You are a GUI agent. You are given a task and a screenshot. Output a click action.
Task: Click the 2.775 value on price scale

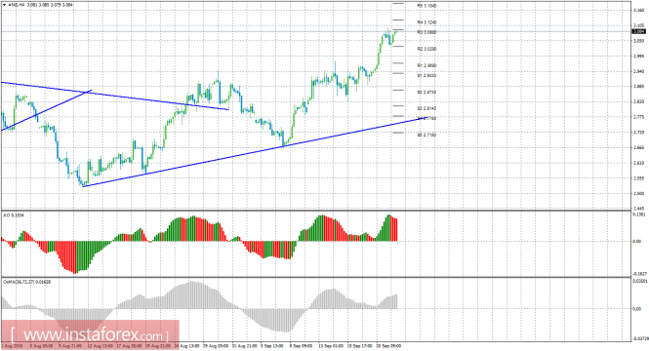pos(638,117)
